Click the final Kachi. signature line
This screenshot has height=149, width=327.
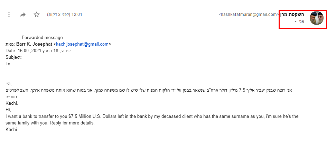pos(12,129)
